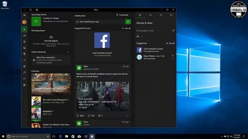Open the Action Center notification icon
Image resolution: width=248 pixels, height=139 pixels.
coord(244,136)
